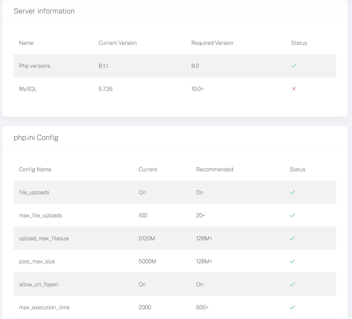Screen dimensions: 352x319
Task: Click the post_max_size status checkmark
Action: point(292,261)
